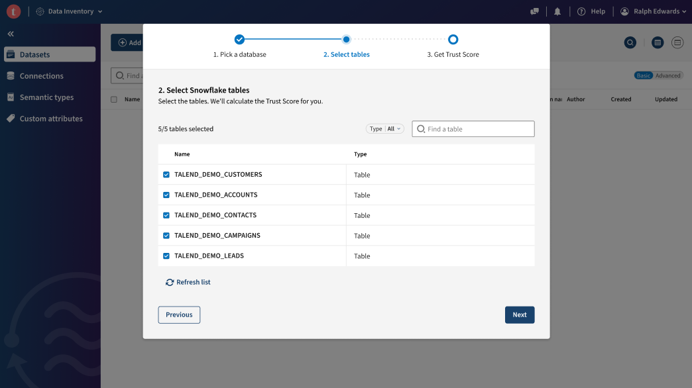Click the Refresh list icon
This screenshot has height=388, width=692.
tap(170, 282)
